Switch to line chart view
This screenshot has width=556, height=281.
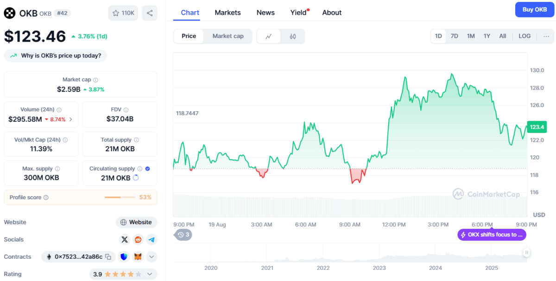pos(269,37)
